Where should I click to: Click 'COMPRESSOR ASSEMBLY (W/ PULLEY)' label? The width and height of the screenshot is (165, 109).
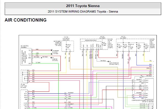pyautogui.click(x=143, y=100)
